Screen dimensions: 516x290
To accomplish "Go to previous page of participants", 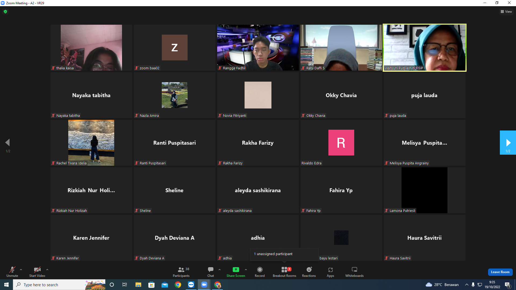I will click(8, 143).
